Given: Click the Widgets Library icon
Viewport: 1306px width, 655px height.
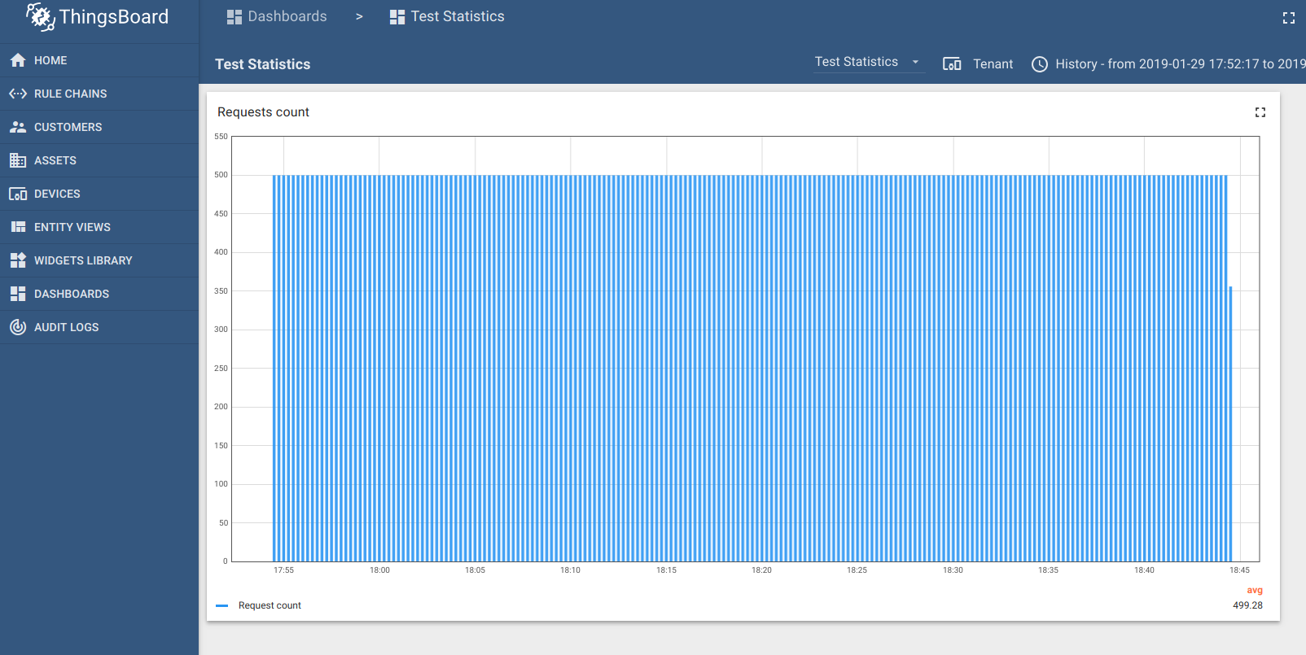Looking at the screenshot, I should 18,260.
